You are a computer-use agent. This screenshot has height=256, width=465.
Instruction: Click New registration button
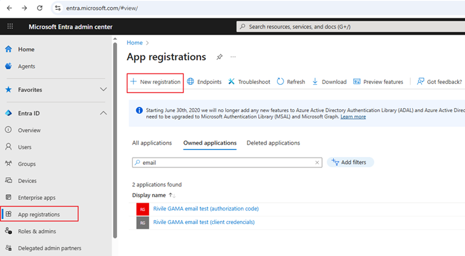[155, 81]
